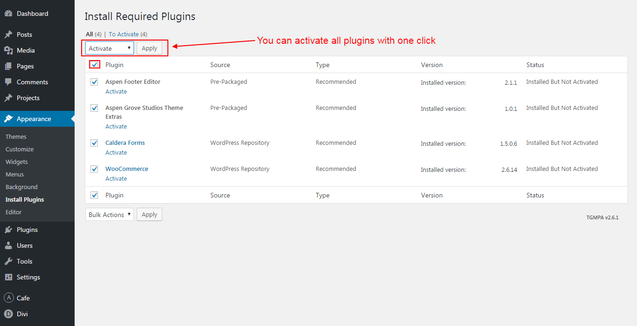Screen dimensions: 637x326
Task: Toggle select-all checkbox in table footer
Action: coord(94,195)
